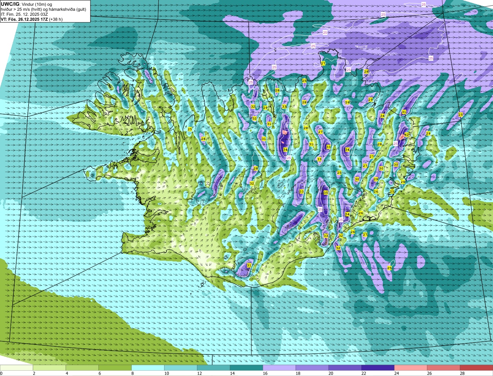Click the medium teal 12–14 m/s legend swatch
The width and height of the screenshot is (493, 376).
[214, 368]
